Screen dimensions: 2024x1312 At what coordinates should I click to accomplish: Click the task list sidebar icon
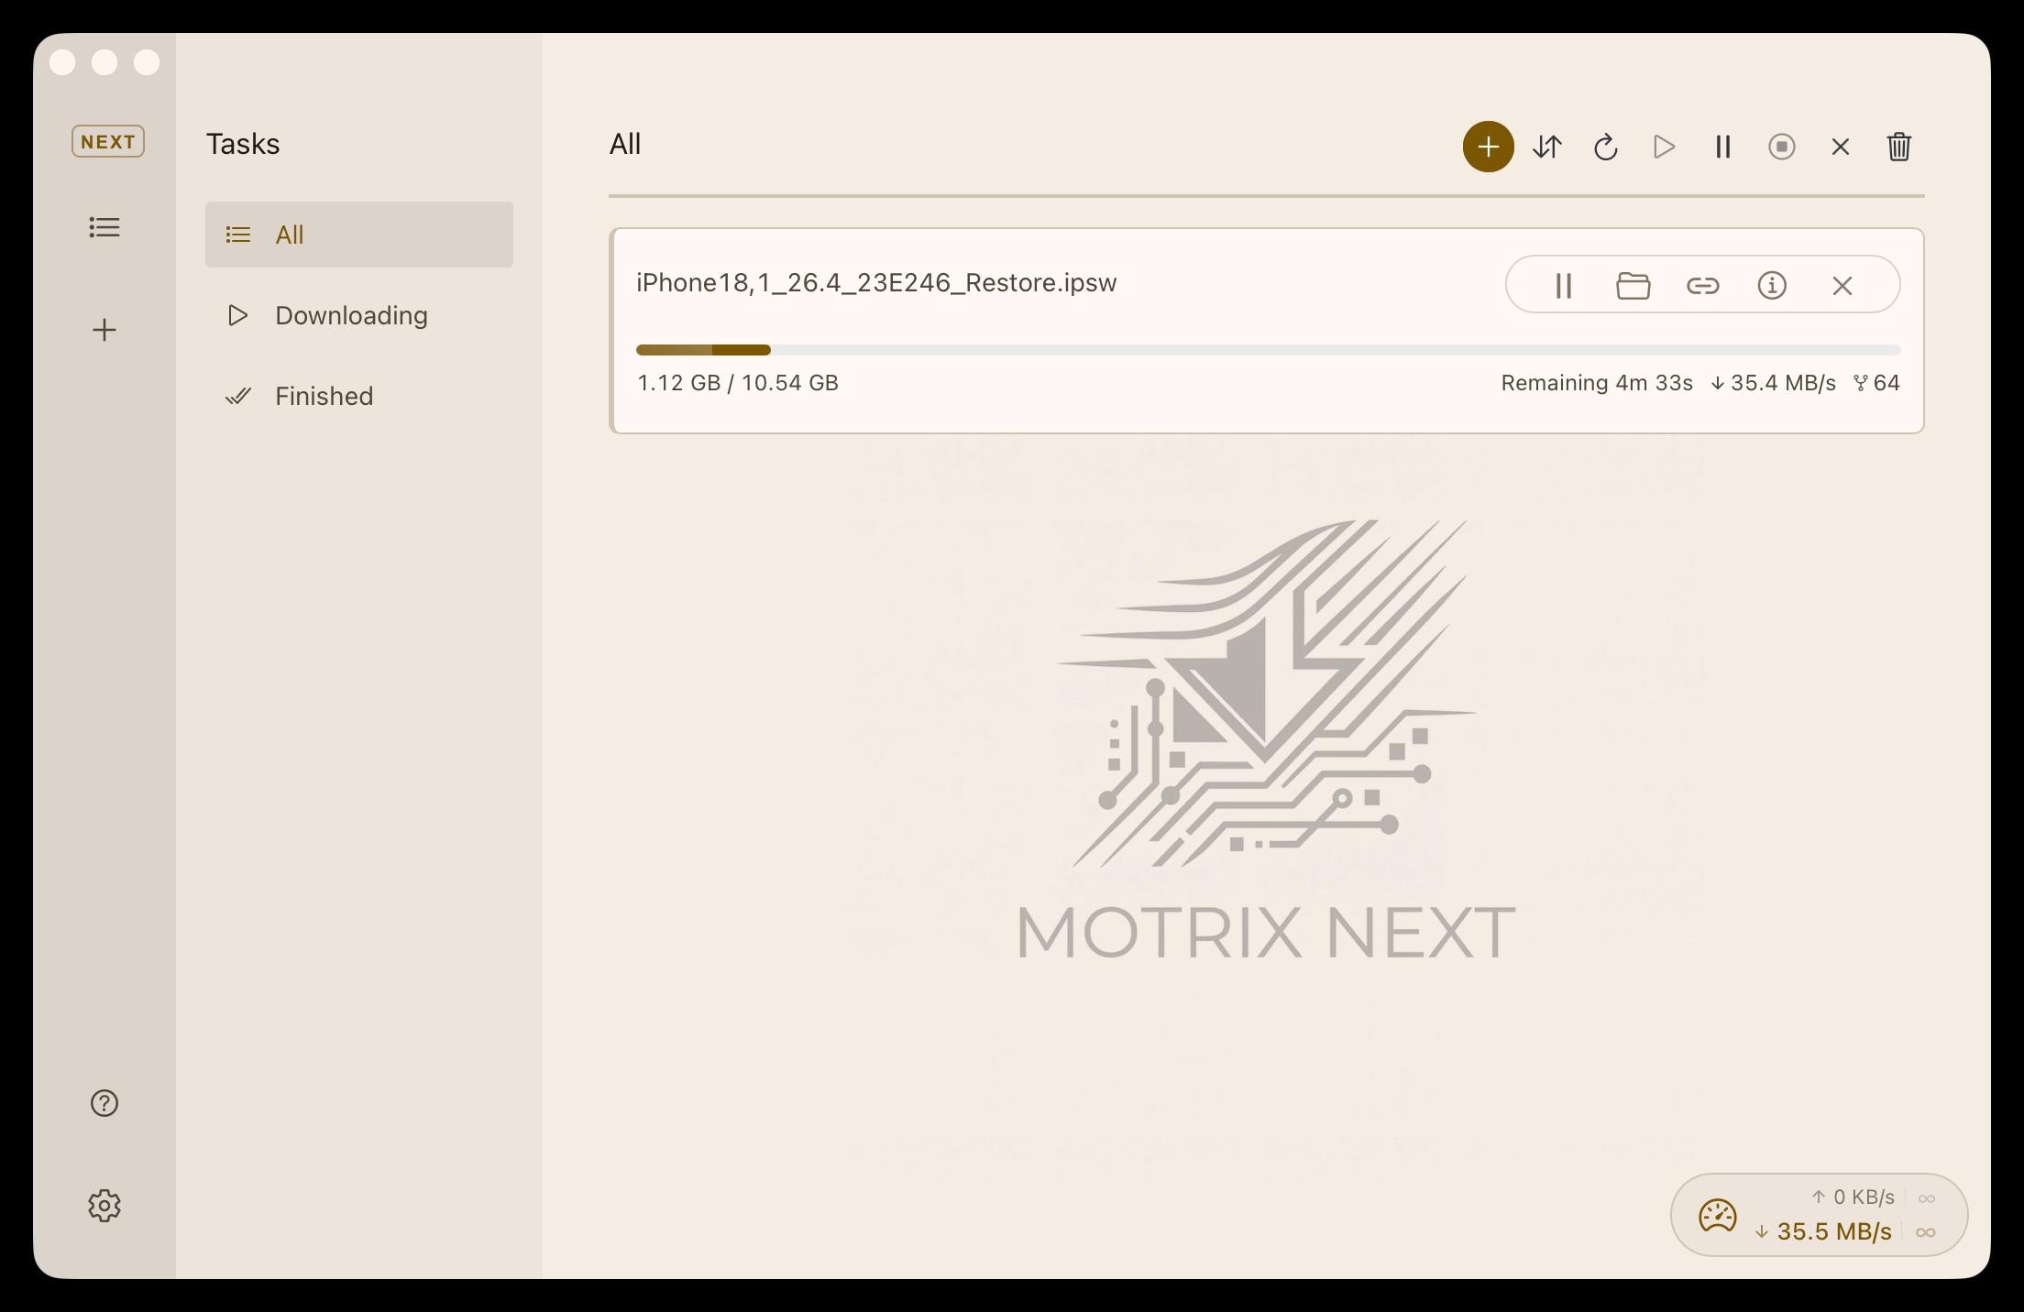click(104, 227)
